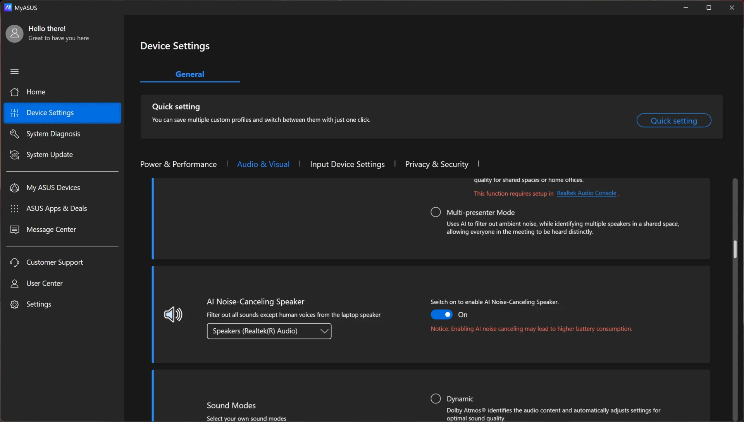
Task: Switch to Privacy & Security section
Action: pyautogui.click(x=437, y=164)
